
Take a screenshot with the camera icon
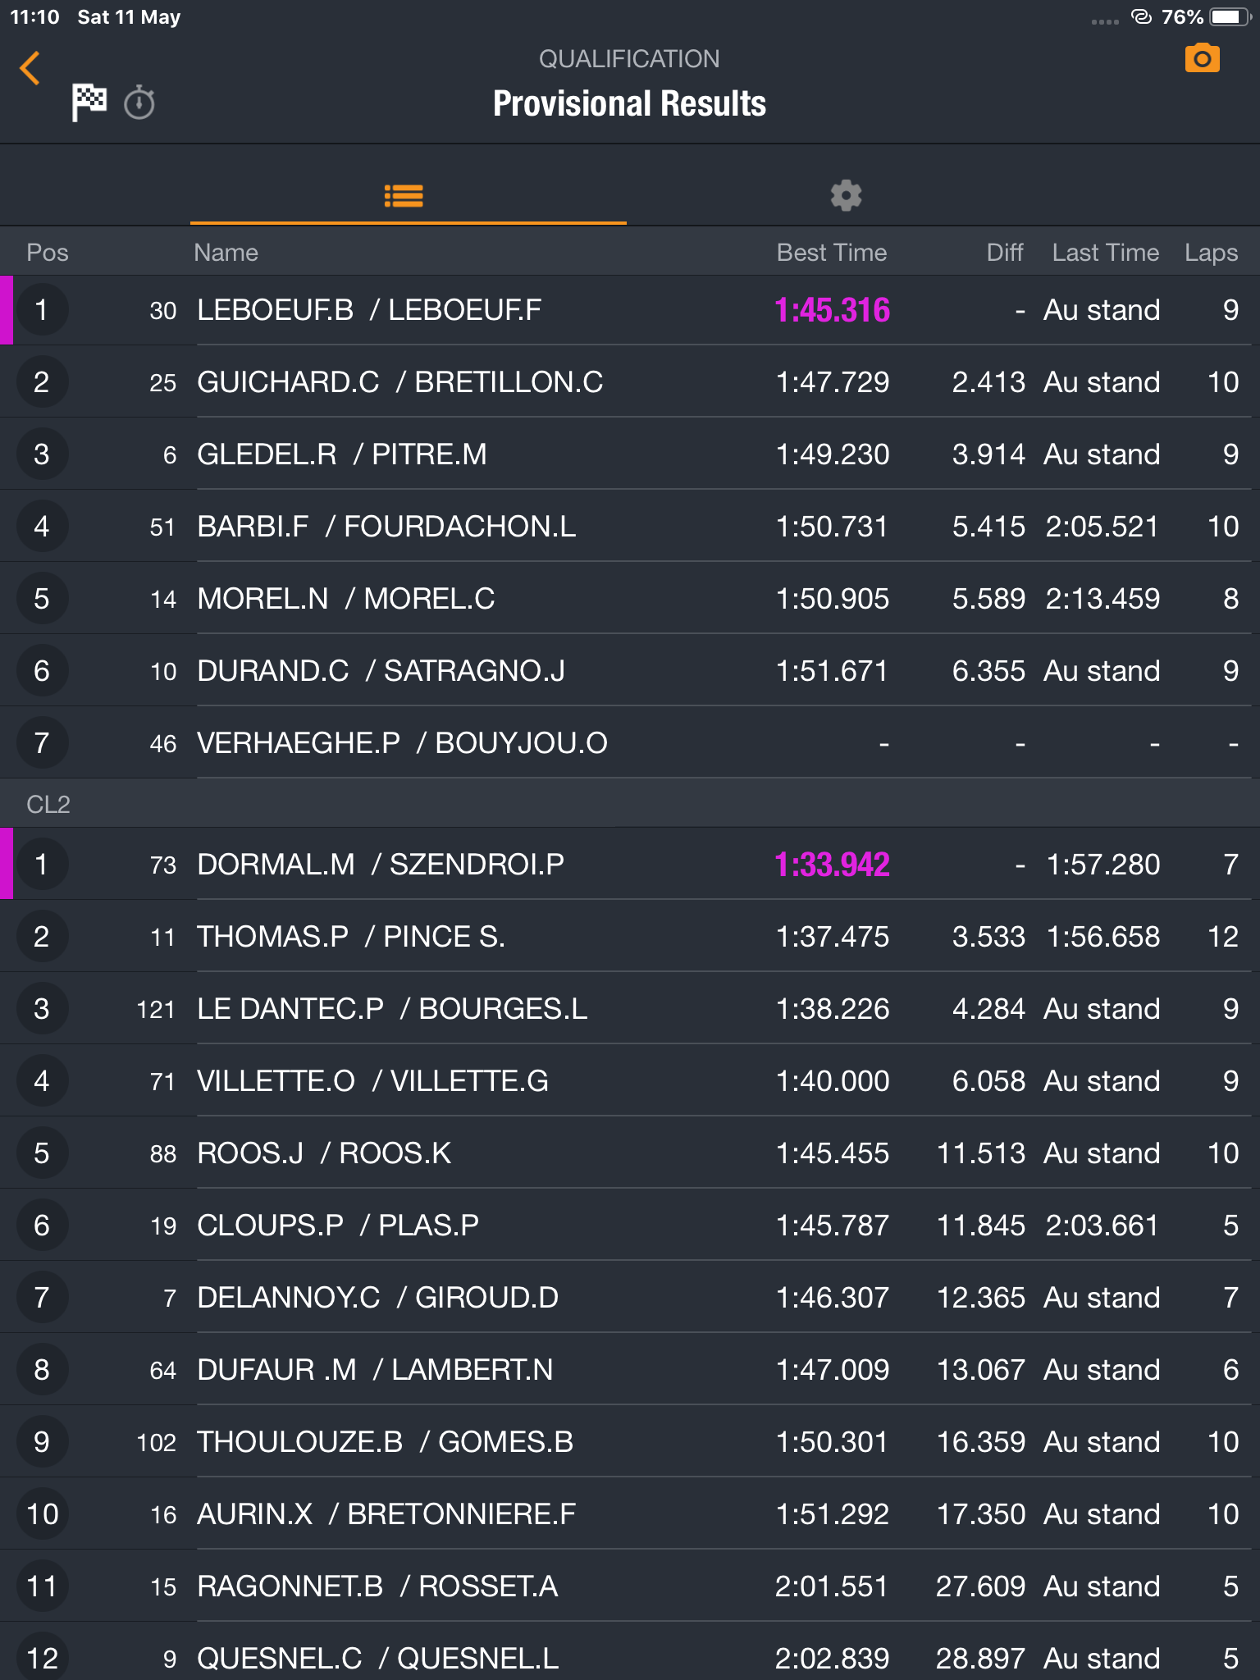[1202, 59]
